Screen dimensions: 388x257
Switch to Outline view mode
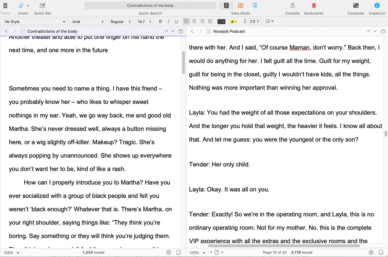coord(255,5)
